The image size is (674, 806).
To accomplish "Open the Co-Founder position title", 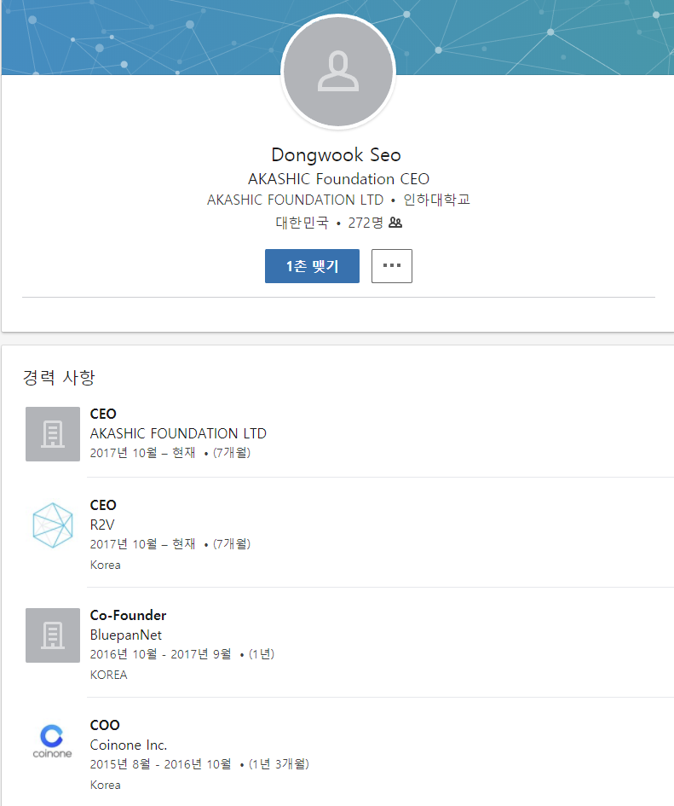I will pyautogui.click(x=129, y=615).
